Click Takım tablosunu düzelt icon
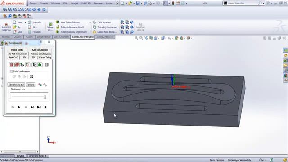Viewport: 288px width, 162px height. pyautogui.click(x=58, y=27)
